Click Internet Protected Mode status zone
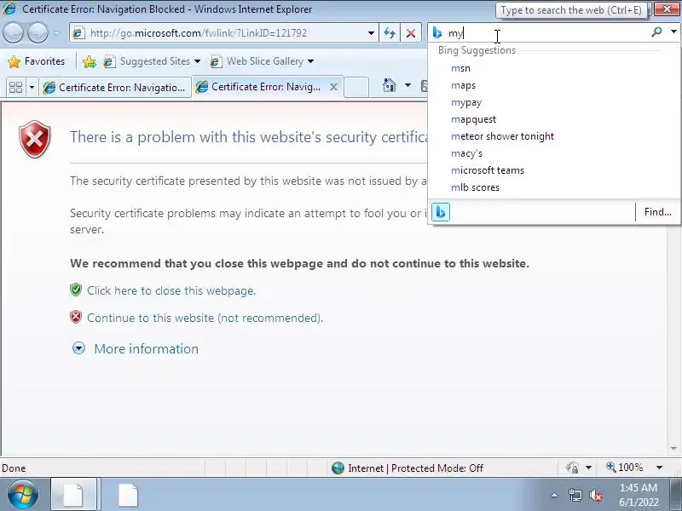 coord(407,468)
